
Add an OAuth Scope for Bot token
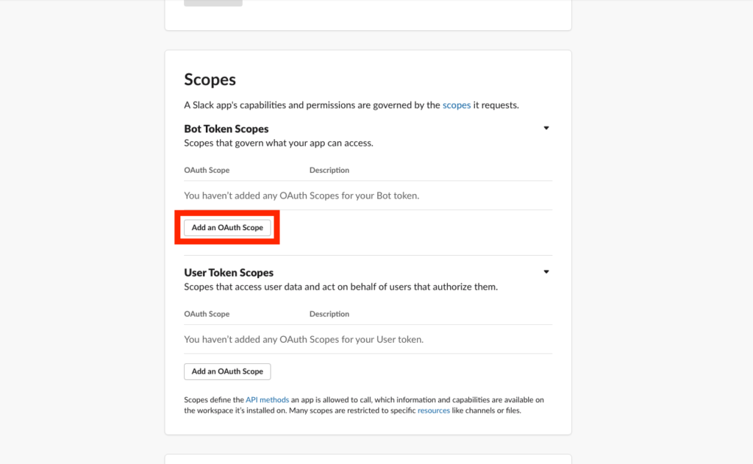pyautogui.click(x=227, y=228)
